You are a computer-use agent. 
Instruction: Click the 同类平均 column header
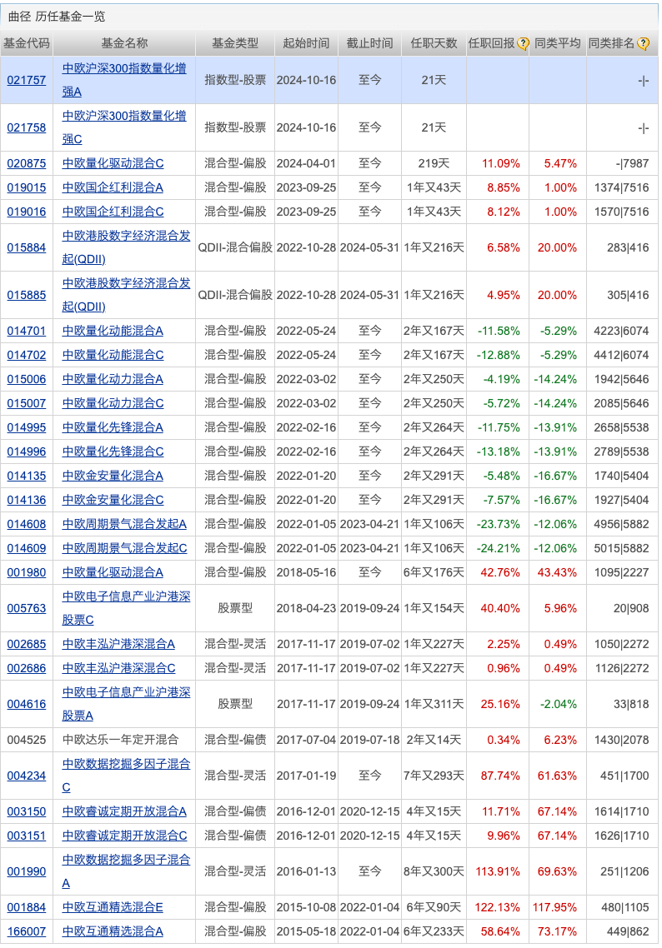(557, 43)
